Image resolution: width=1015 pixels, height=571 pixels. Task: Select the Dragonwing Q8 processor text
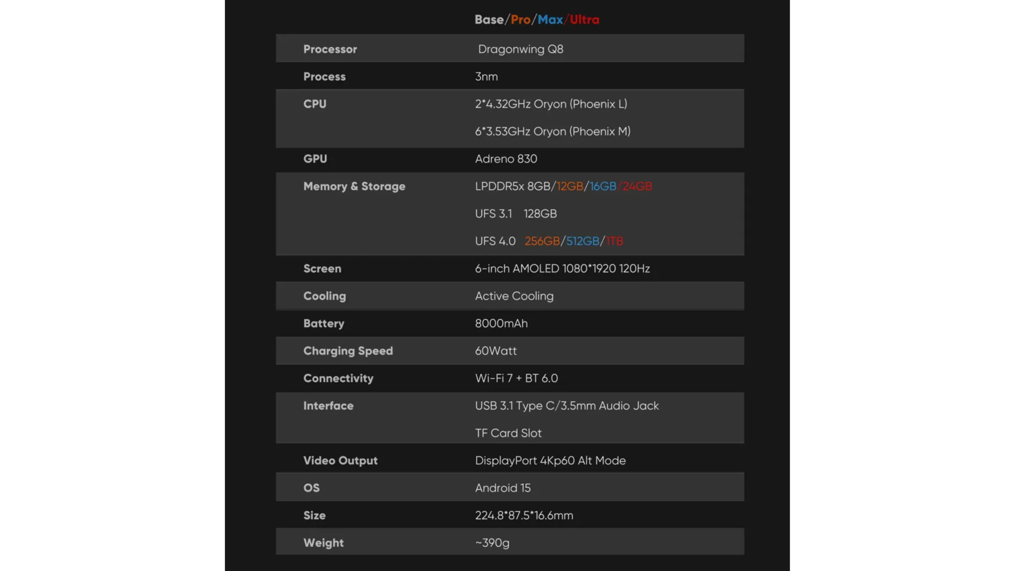(520, 49)
